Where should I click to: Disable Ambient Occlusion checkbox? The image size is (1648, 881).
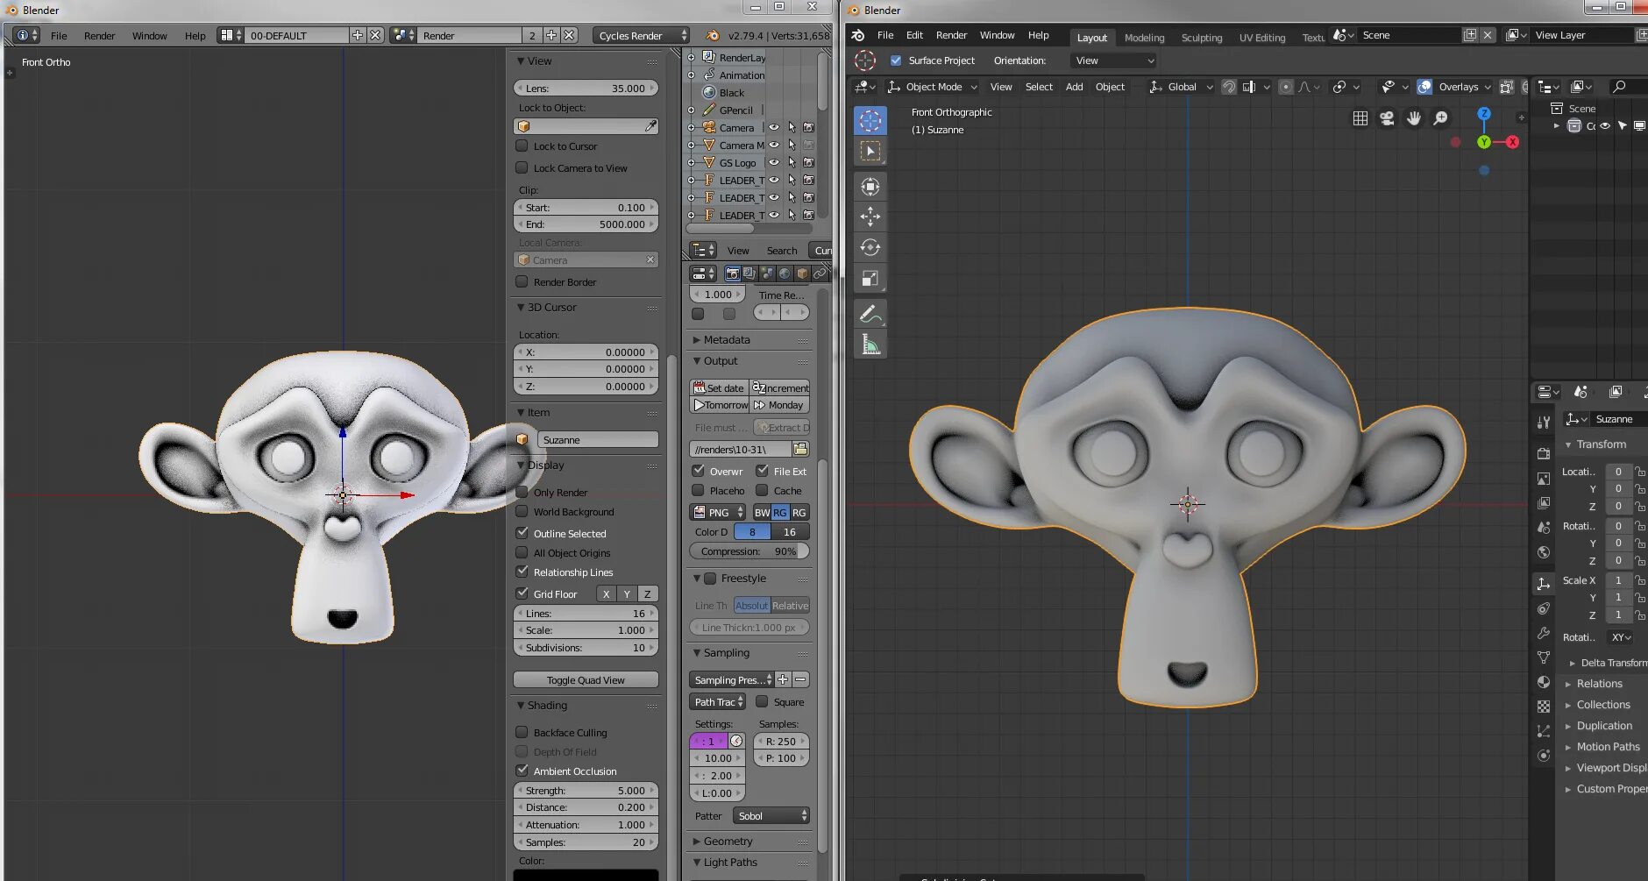(522, 771)
